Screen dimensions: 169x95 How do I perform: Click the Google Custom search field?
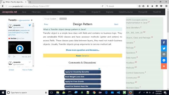pyautogui.click(x=50, y=19)
